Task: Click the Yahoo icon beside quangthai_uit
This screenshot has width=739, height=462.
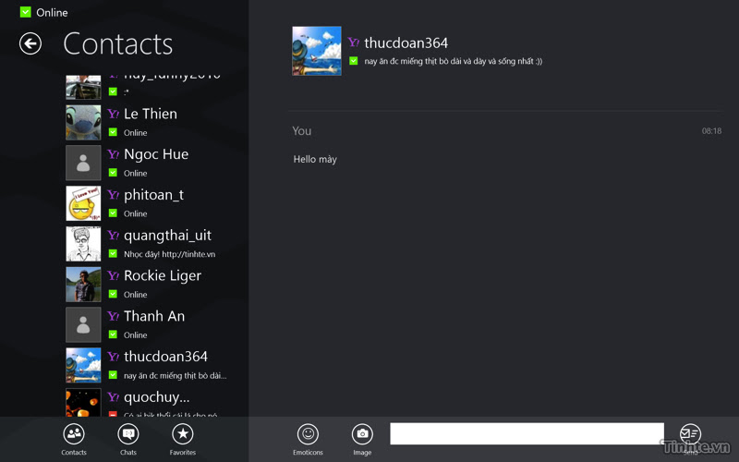Action: click(x=113, y=236)
